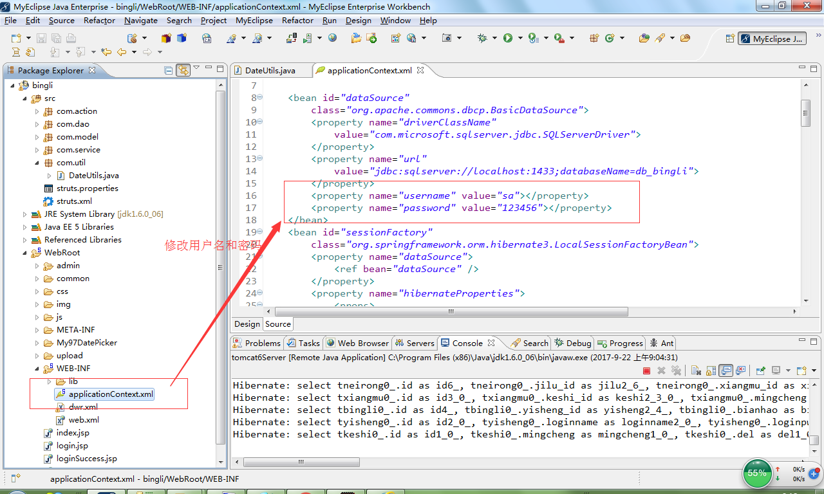Open the web browser globe icon
The image size is (824, 494).
point(332,38)
